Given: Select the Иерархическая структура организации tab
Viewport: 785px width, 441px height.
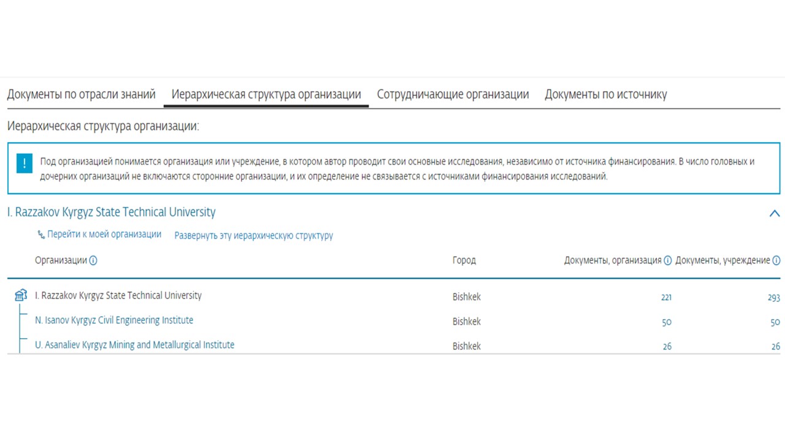Looking at the screenshot, I should click(x=266, y=94).
